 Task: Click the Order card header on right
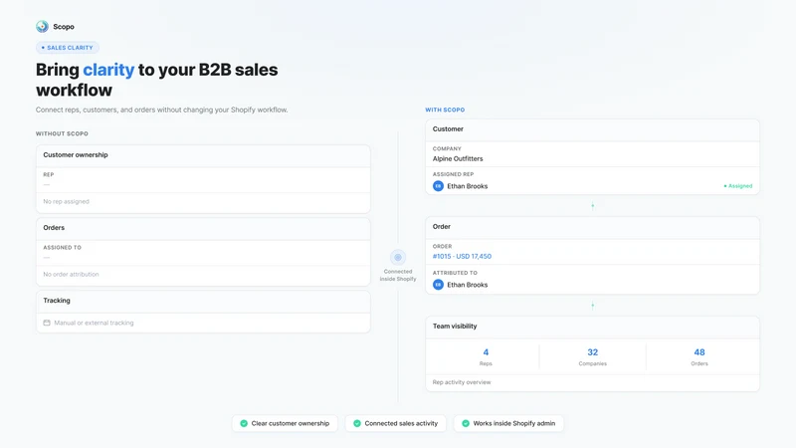point(592,227)
